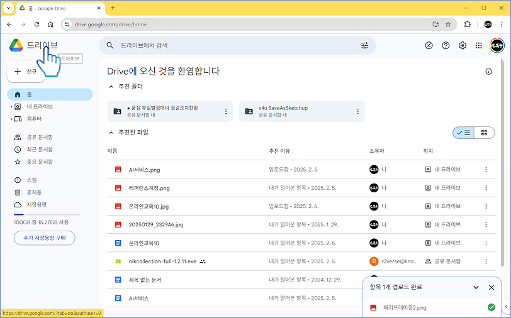Click owner r2verse@kno... entry
Viewport: 511px width, 318px height.
(394, 261)
